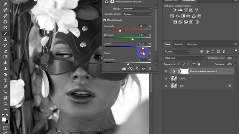
Task: Open the layer filter Вид dropdown
Action: pyautogui.click(x=177, y=52)
